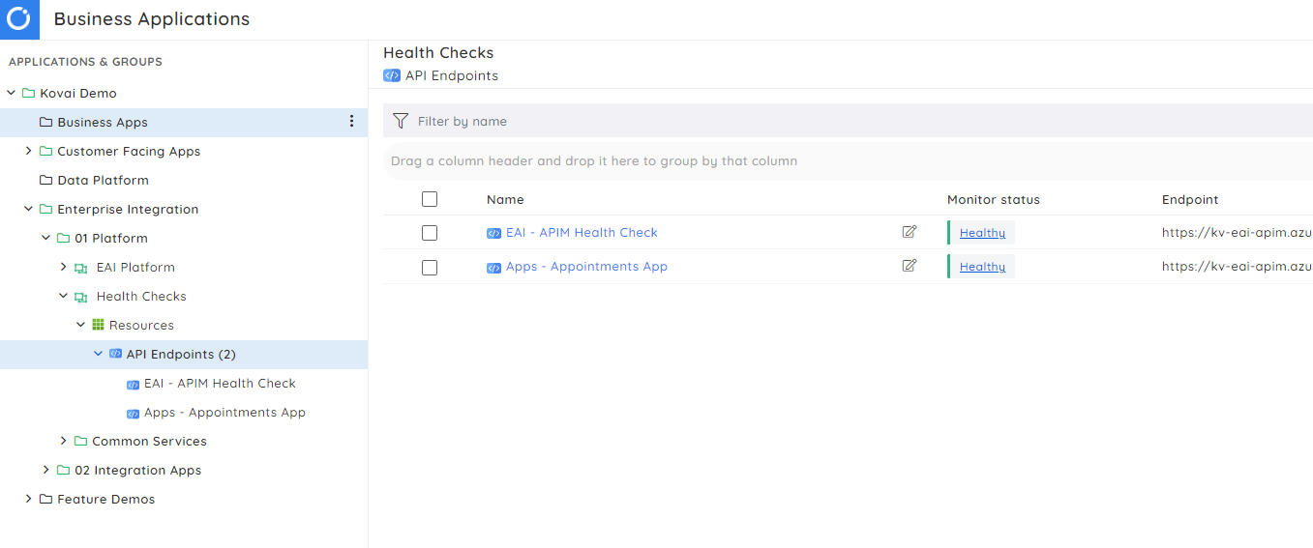The image size is (1313, 548).
Task: Click edit icon for EAI - APIM Health Check
Action: (910, 232)
